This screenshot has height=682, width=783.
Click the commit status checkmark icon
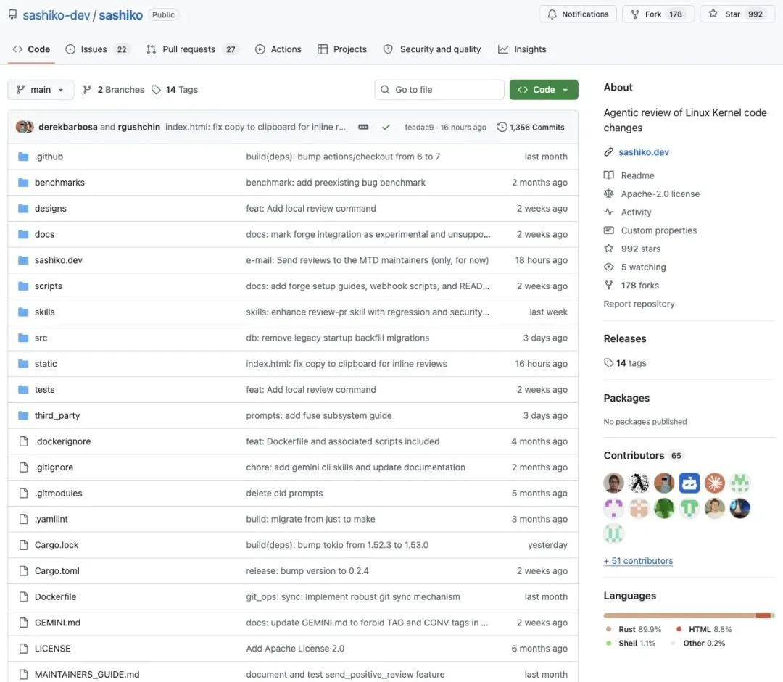point(386,128)
